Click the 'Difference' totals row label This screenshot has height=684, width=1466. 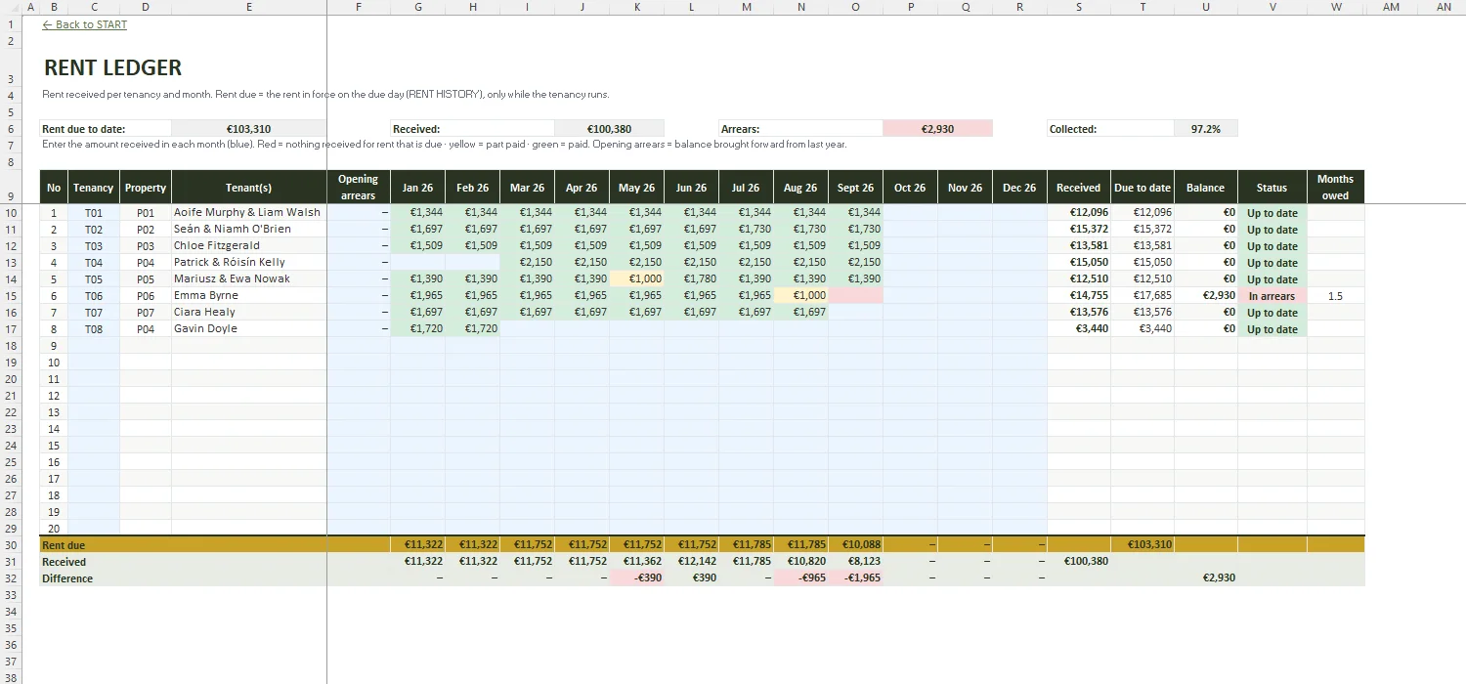point(67,578)
